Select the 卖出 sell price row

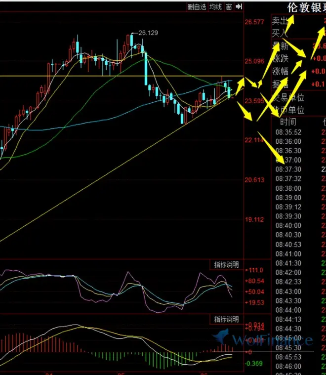[280, 21]
